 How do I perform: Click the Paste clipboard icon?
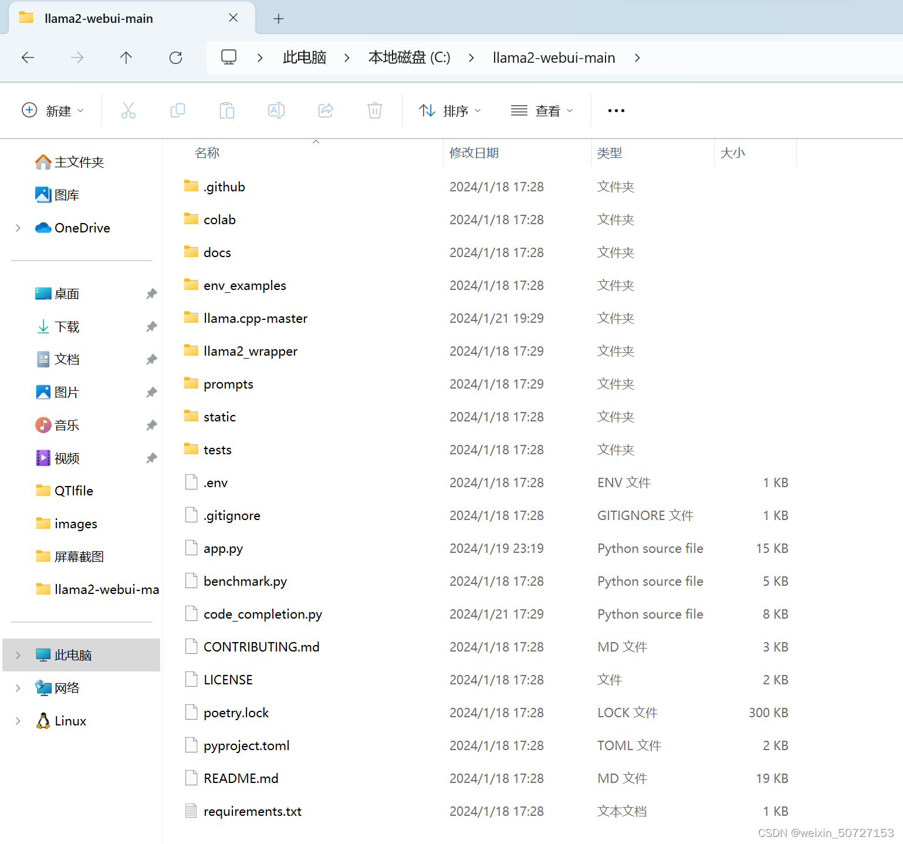pos(227,110)
